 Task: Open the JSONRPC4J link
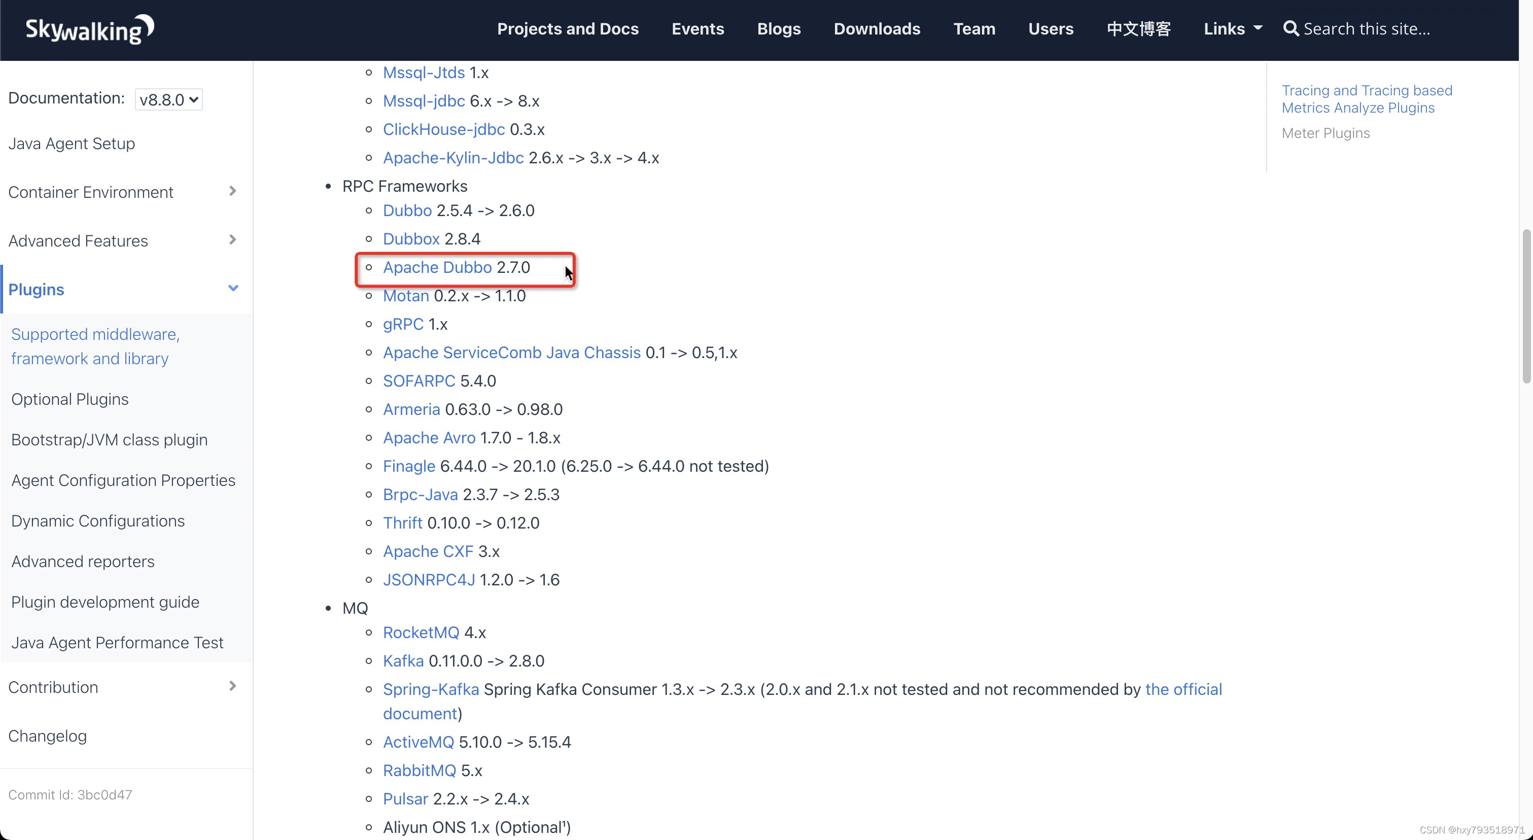click(429, 579)
